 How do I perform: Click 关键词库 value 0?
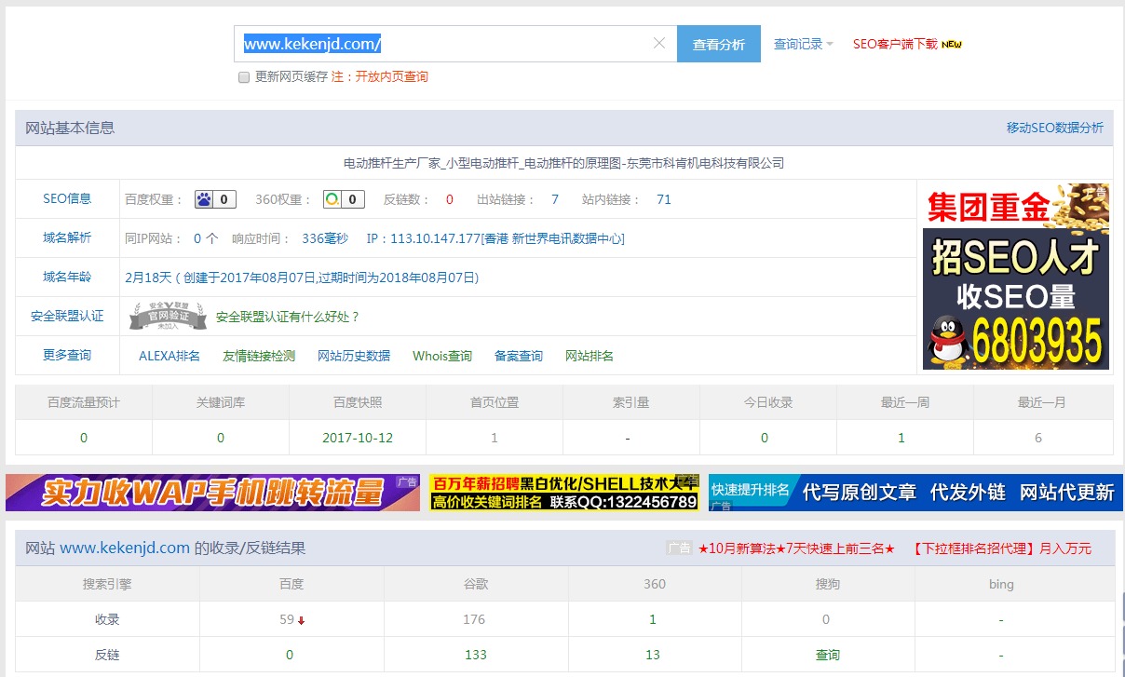(221, 438)
